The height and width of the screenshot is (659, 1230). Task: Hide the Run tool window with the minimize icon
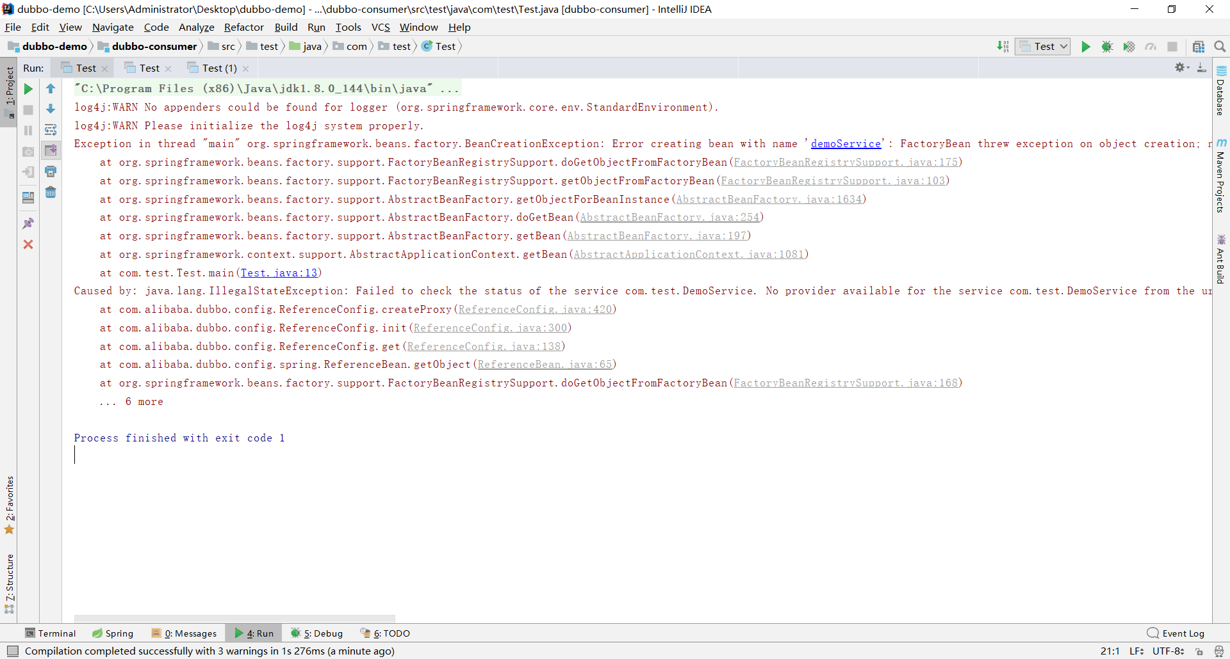1202,67
